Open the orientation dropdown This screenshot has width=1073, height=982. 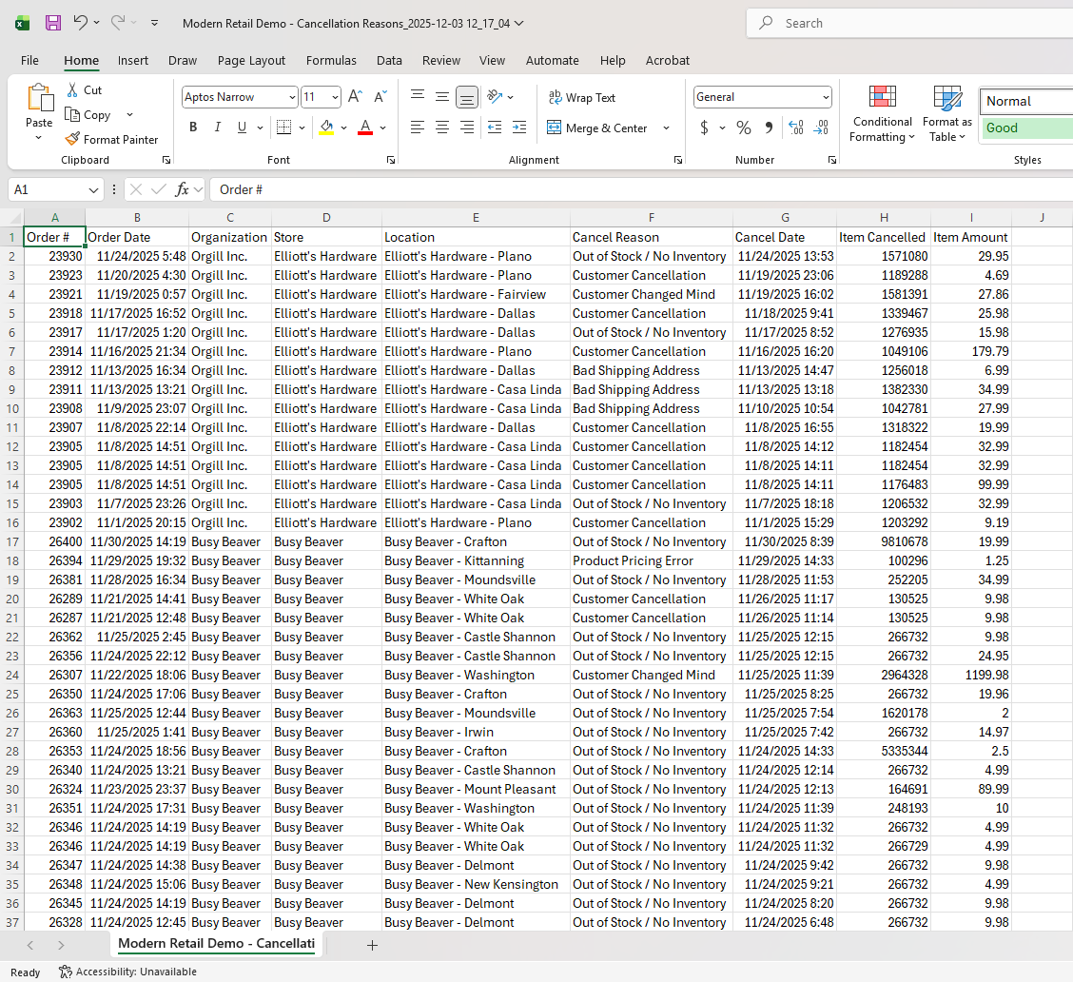pos(511,97)
